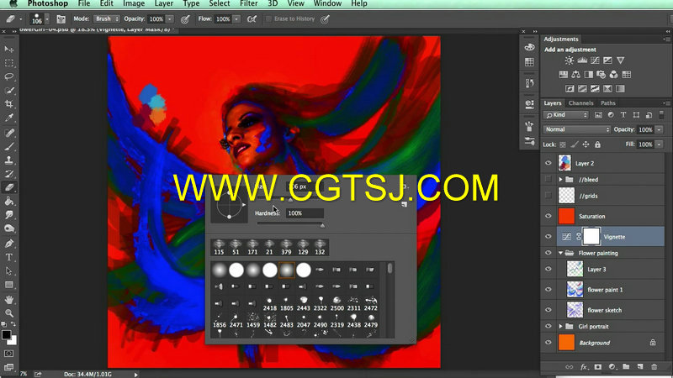Select brush preset 2418
The image size is (673, 378).
tap(269, 303)
